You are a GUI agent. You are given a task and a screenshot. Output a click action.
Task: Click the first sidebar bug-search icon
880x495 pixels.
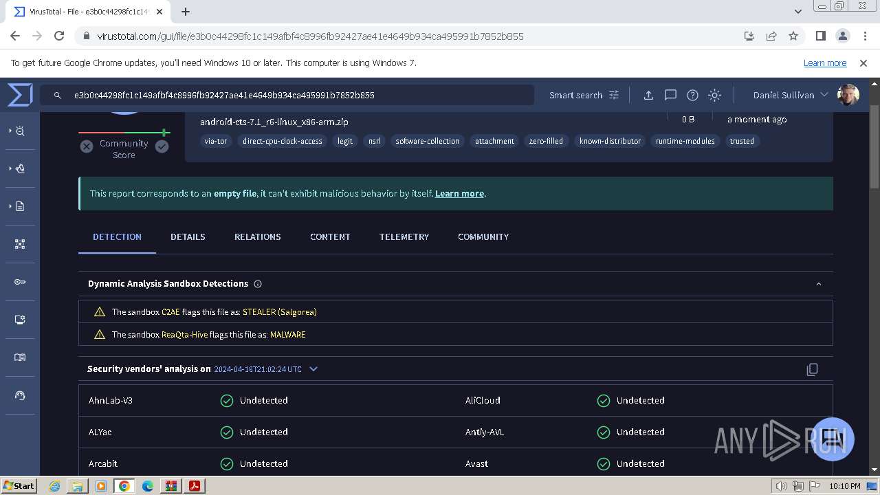pyautogui.click(x=20, y=131)
